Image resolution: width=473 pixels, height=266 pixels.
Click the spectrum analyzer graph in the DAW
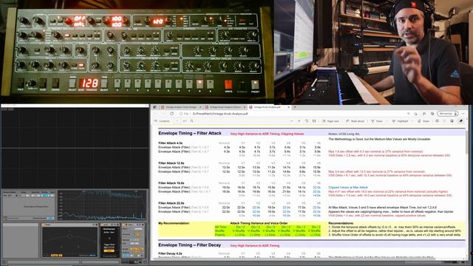tap(102, 205)
